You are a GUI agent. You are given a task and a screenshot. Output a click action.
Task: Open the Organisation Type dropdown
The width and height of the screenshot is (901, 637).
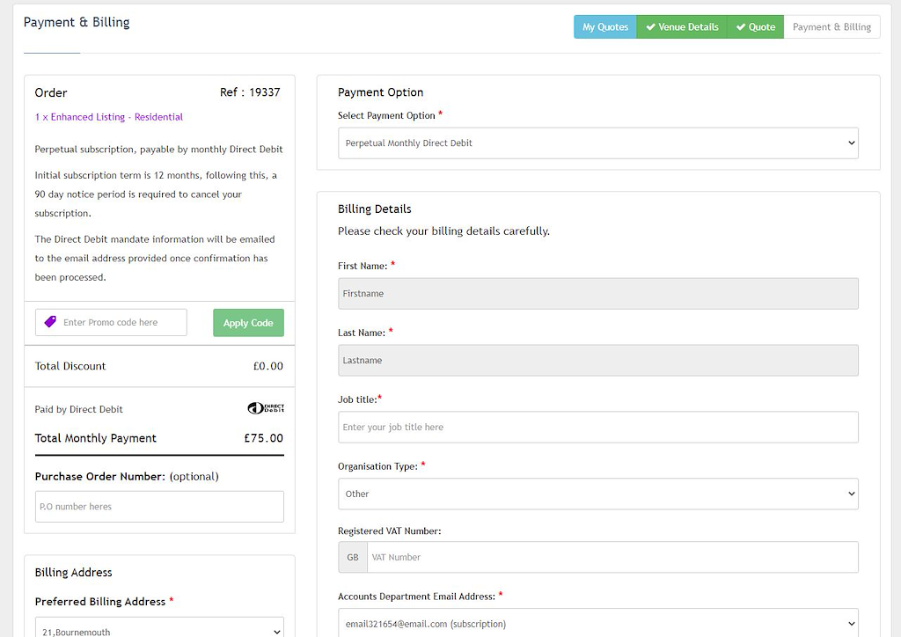[598, 494]
